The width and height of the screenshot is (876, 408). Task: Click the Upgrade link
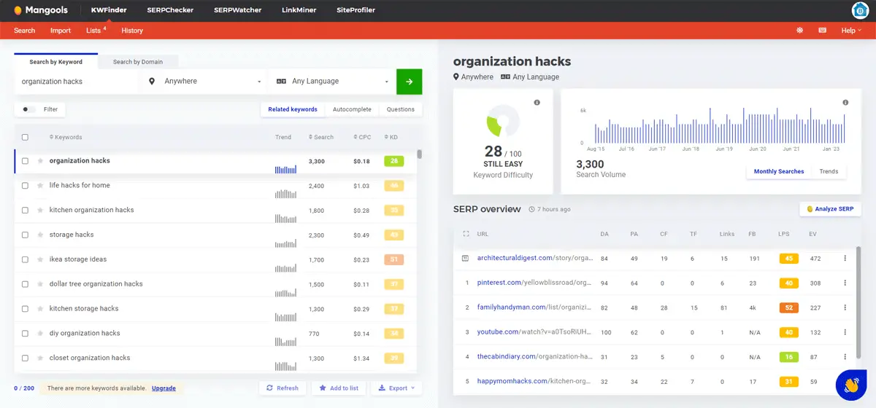pos(164,388)
